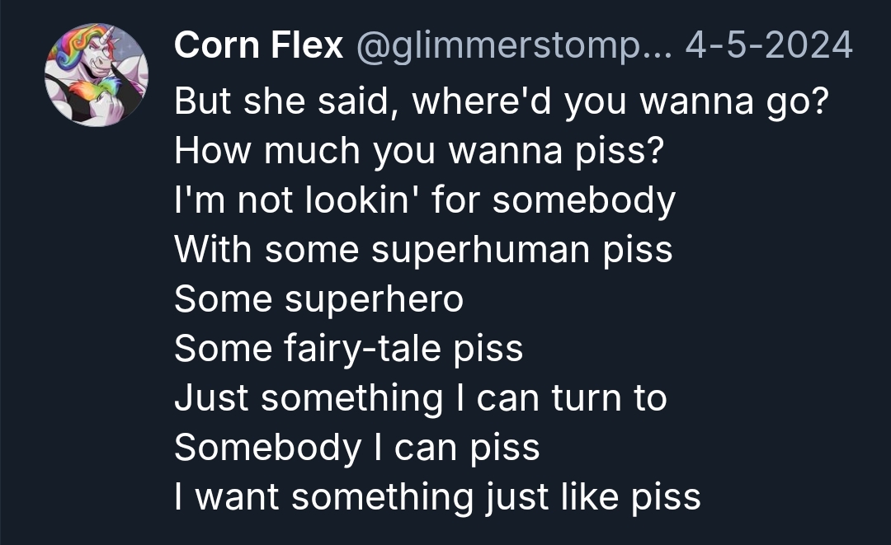Open the Corn Flex display name

tap(258, 46)
